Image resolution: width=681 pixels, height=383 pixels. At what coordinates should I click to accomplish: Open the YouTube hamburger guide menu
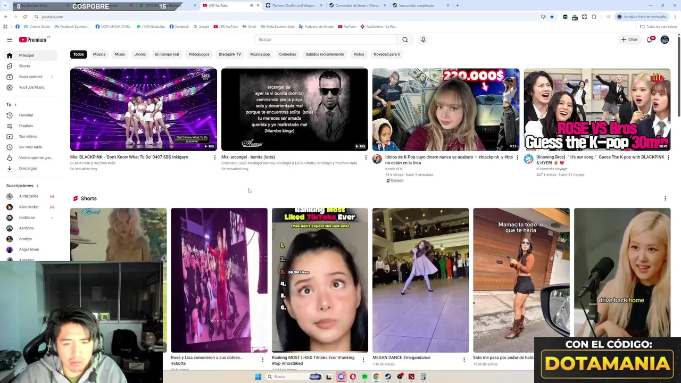coord(10,39)
